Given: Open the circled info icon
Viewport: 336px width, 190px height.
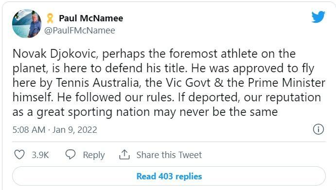Looking at the screenshot, I should point(318,129).
